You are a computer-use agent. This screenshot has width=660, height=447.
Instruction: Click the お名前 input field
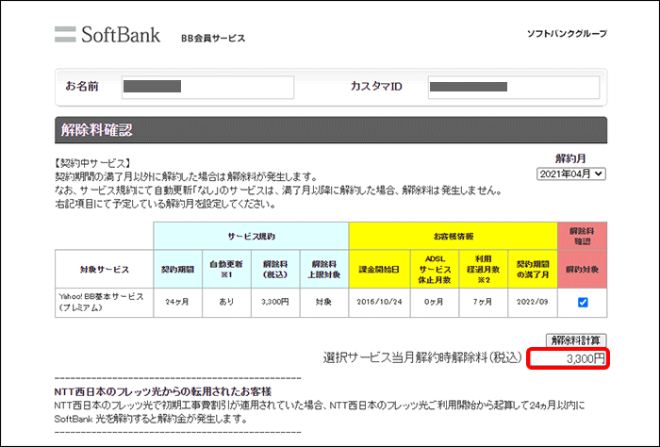(x=208, y=87)
